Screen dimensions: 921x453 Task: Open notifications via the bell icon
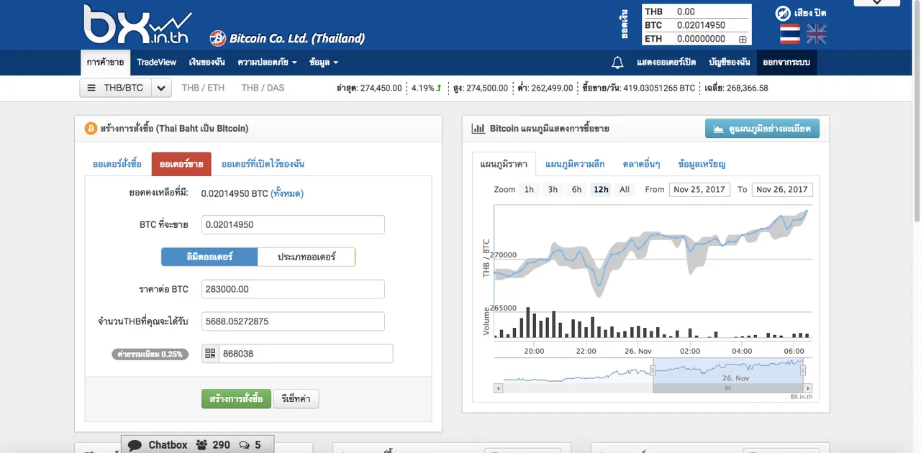point(617,63)
